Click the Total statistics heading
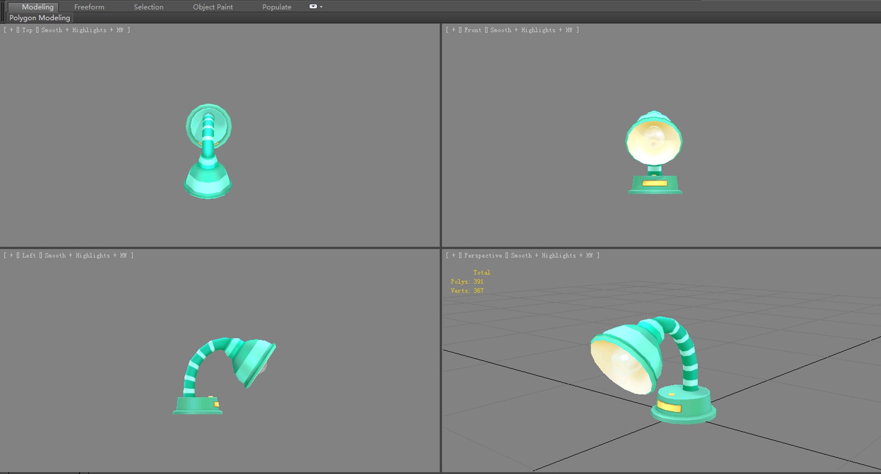881x474 pixels. 482,272
